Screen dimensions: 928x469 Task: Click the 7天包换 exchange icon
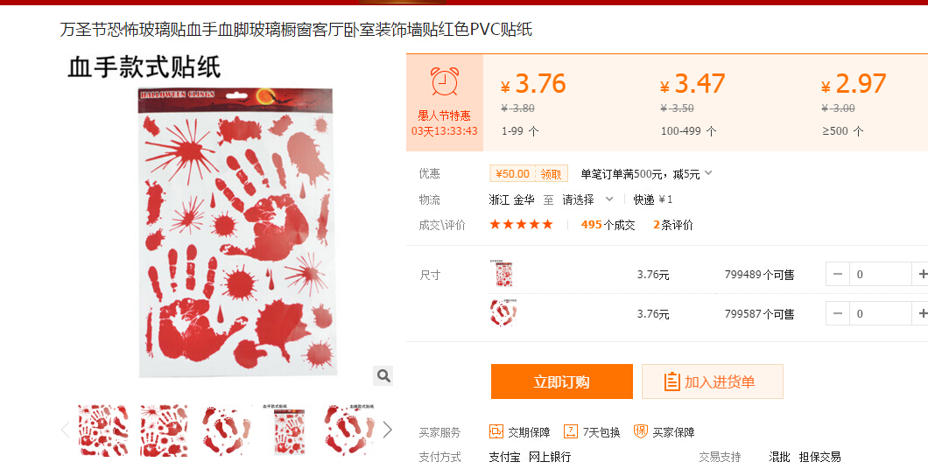571,431
